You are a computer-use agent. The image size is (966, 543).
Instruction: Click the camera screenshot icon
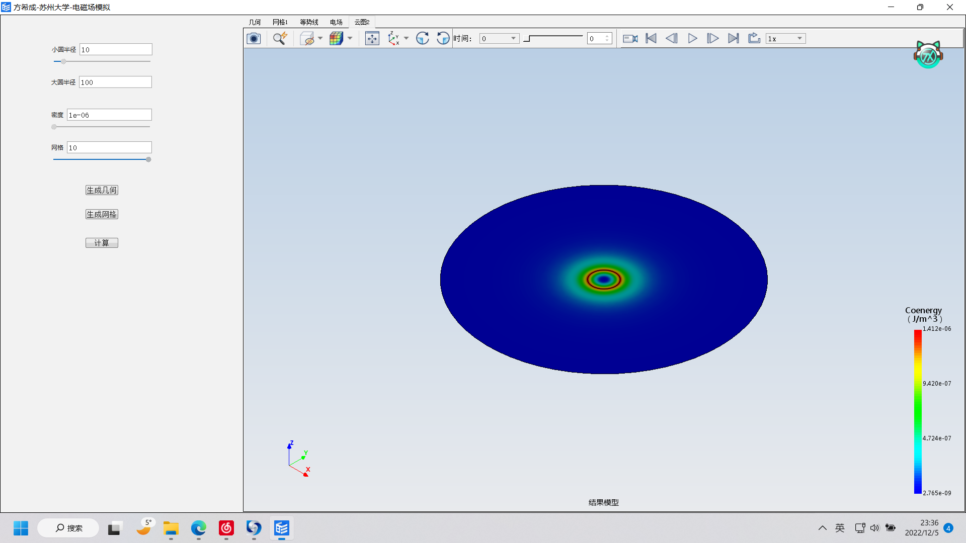pyautogui.click(x=254, y=39)
